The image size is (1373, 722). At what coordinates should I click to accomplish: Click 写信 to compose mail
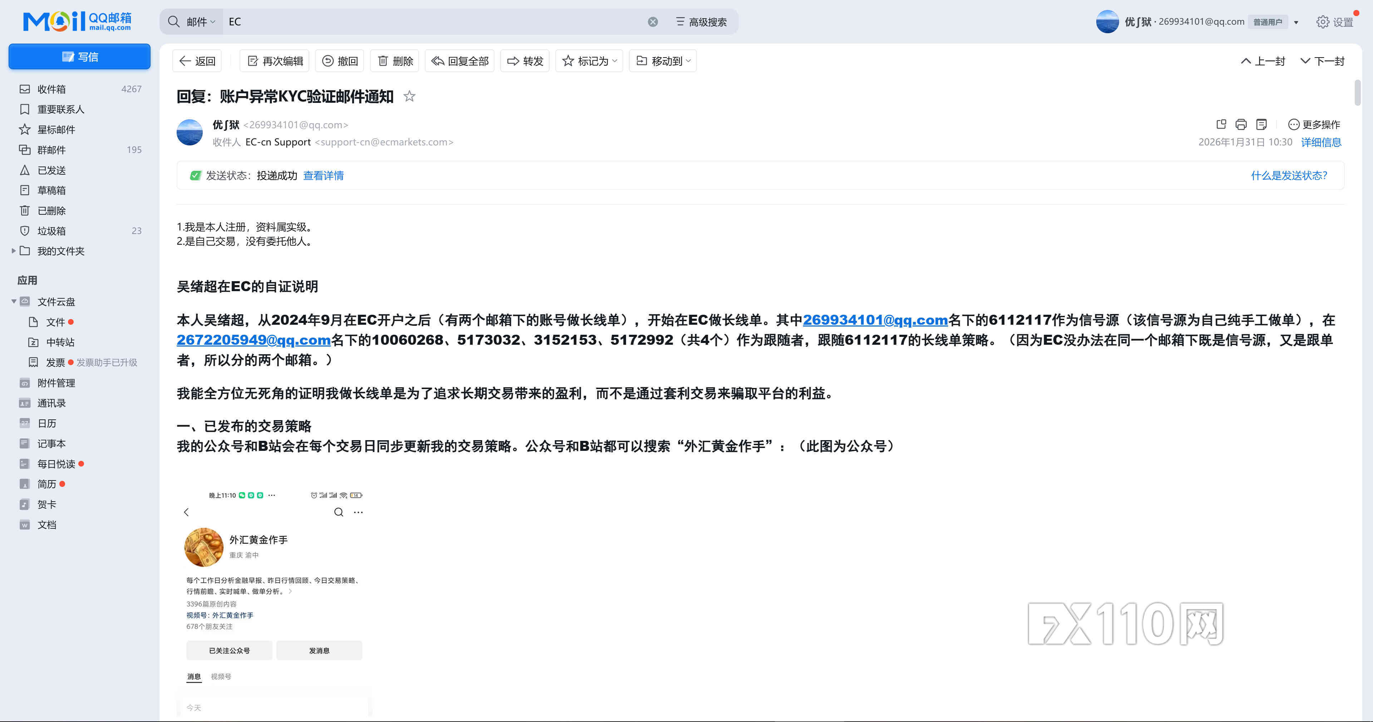tap(79, 56)
